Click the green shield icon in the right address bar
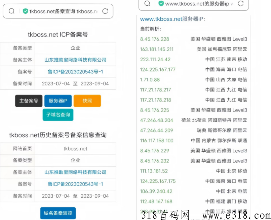This screenshot has height=220, width=271. tap(161, 3)
